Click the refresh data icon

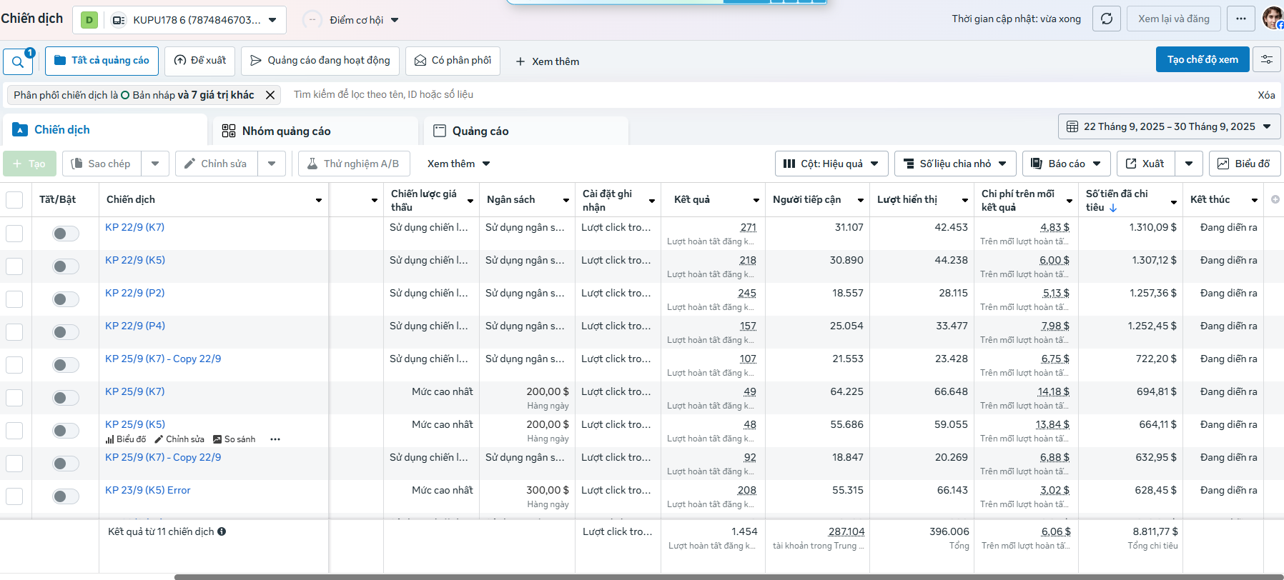click(1107, 19)
